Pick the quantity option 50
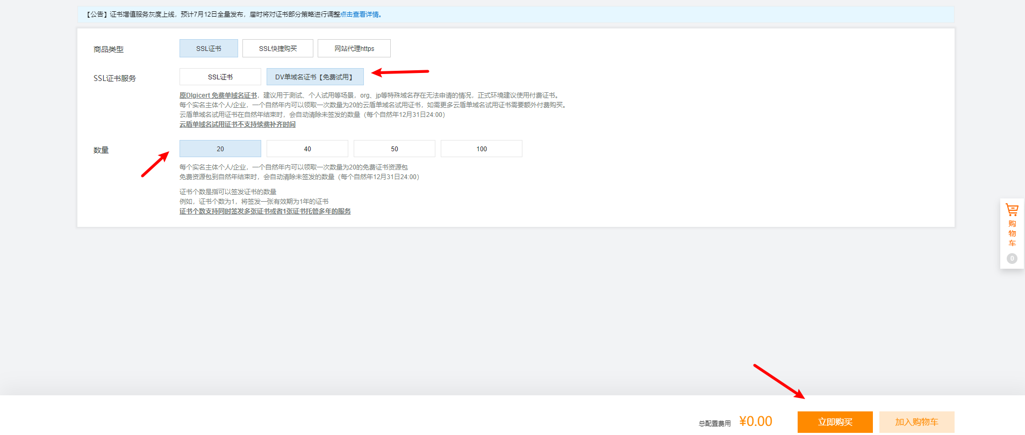This screenshot has height=435, width=1025. [394, 149]
